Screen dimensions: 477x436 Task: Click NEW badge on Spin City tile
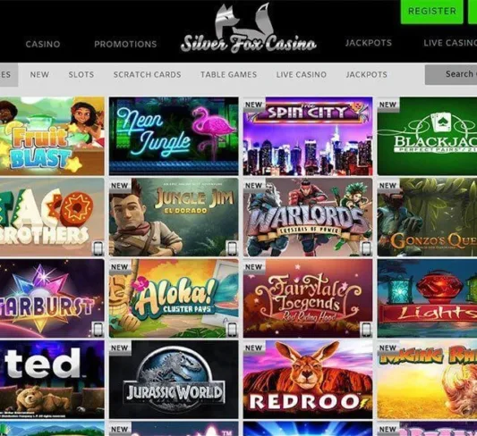(x=254, y=105)
